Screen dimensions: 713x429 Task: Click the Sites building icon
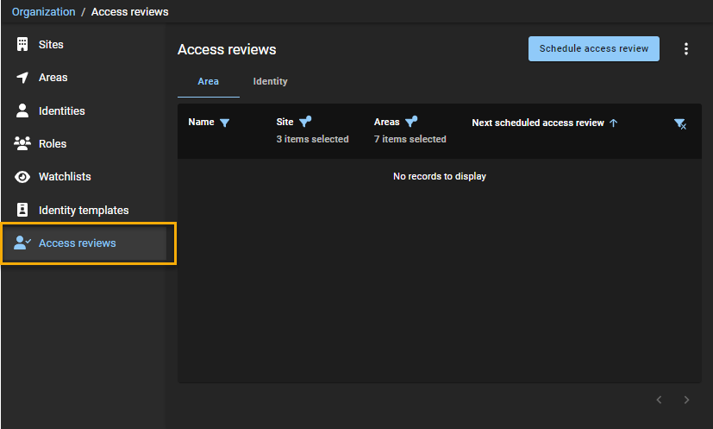click(x=22, y=44)
